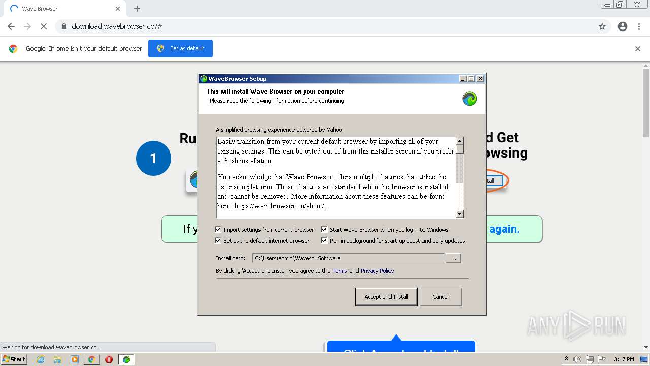Click the Chrome icon in notification bar
650x366 pixels.
click(x=13, y=49)
